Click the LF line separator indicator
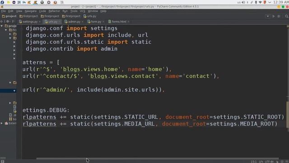 (x=261, y=162)
